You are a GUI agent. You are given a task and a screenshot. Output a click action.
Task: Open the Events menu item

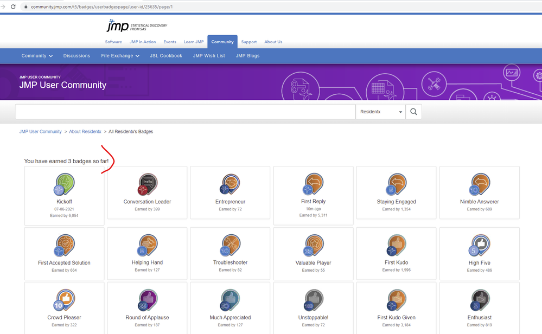point(170,42)
